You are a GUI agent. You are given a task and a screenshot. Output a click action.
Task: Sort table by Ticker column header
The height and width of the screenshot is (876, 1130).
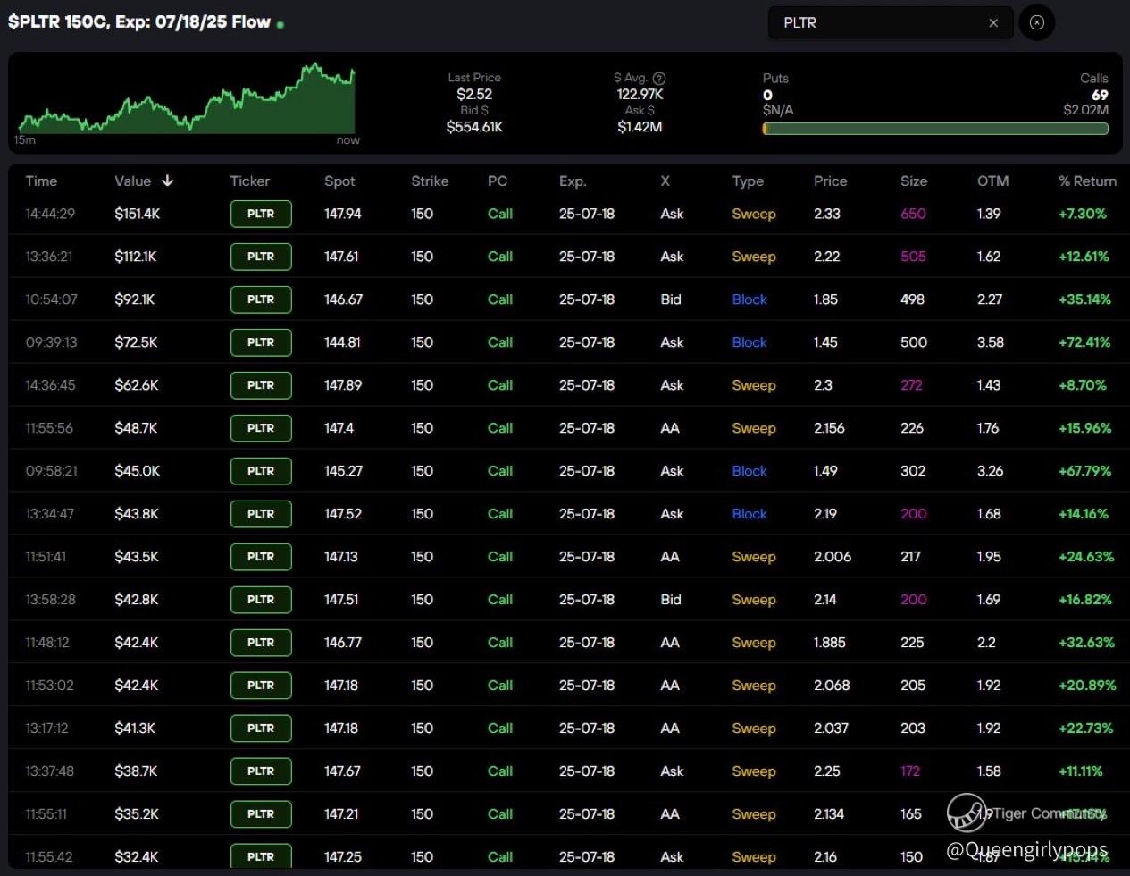click(249, 181)
